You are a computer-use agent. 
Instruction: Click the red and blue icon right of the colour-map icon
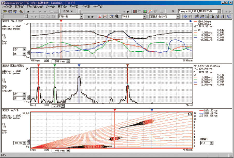coord(150,11)
